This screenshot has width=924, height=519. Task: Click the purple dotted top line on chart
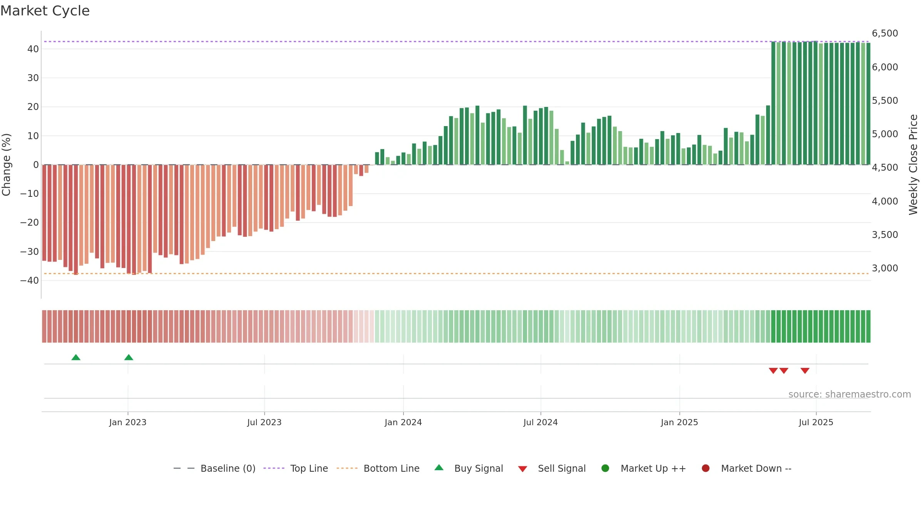tap(456, 42)
